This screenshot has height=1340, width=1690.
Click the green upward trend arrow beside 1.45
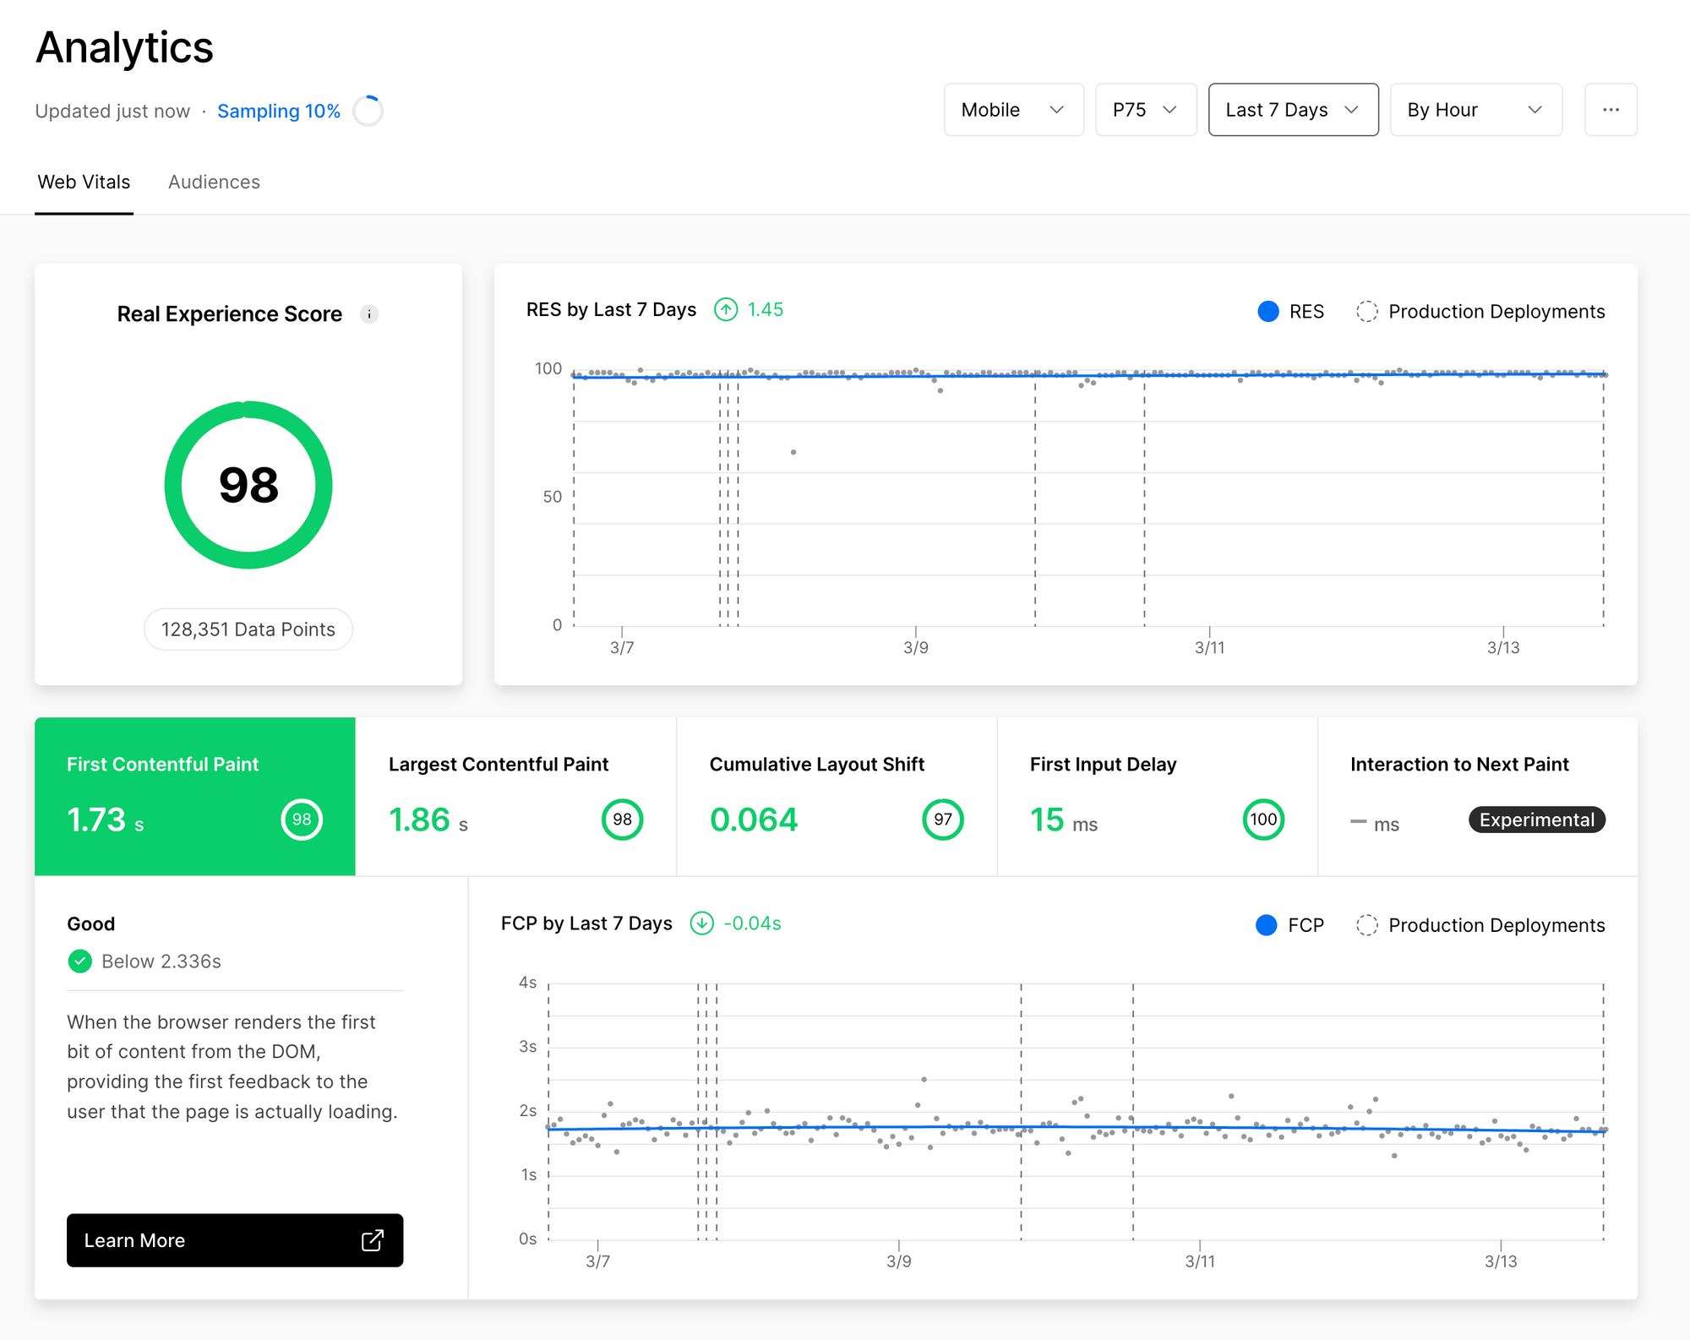point(725,309)
